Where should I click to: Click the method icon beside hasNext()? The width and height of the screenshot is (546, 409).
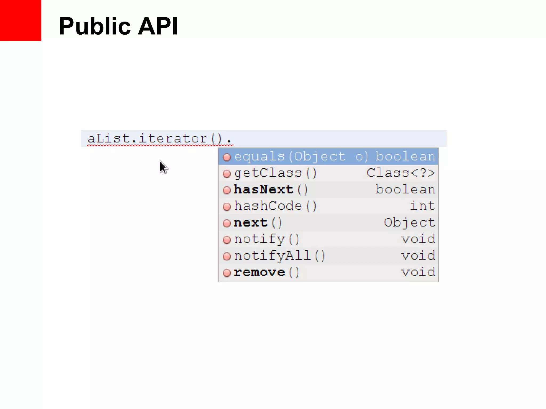(227, 190)
